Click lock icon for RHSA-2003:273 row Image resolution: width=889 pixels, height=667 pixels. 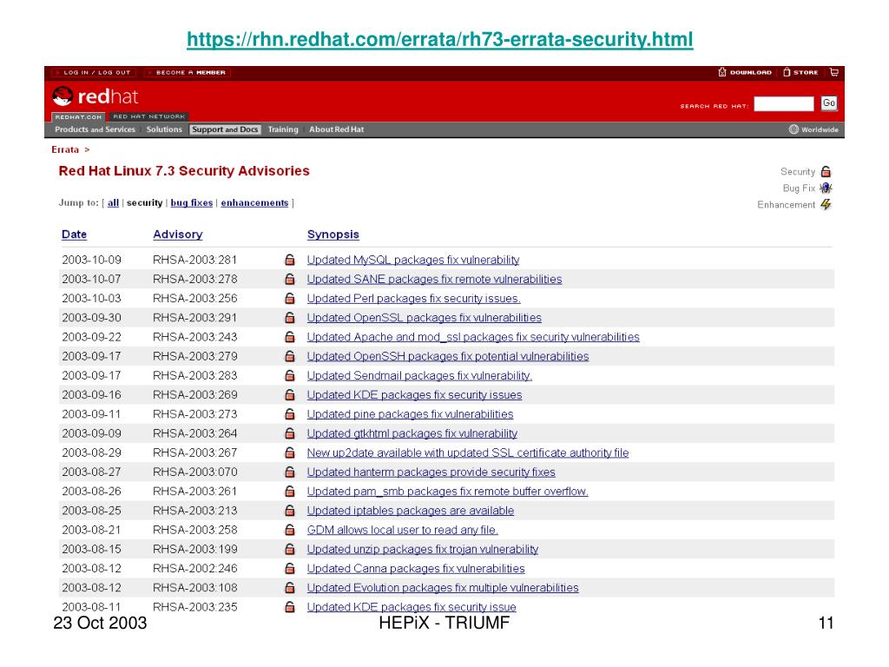pos(290,414)
